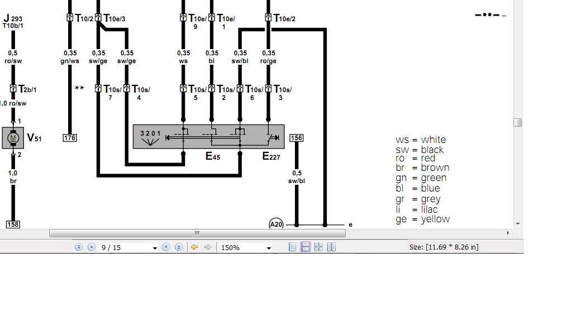Select the two-page facing layout icon
Viewport: 572px width, 335px height.
coord(331,247)
